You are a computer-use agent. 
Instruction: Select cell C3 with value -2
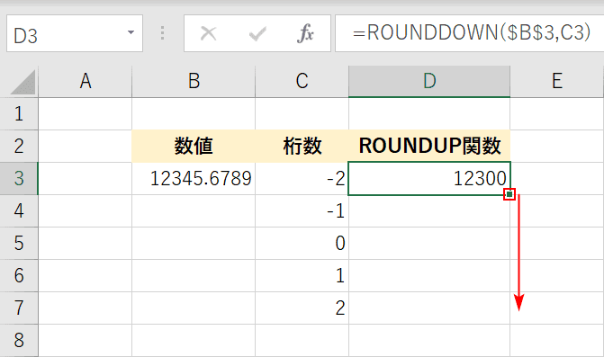[x=302, y=178]
